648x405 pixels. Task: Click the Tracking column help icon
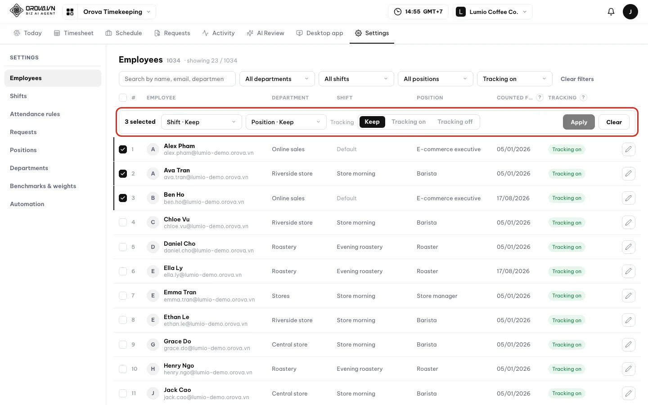click(583, 98)
